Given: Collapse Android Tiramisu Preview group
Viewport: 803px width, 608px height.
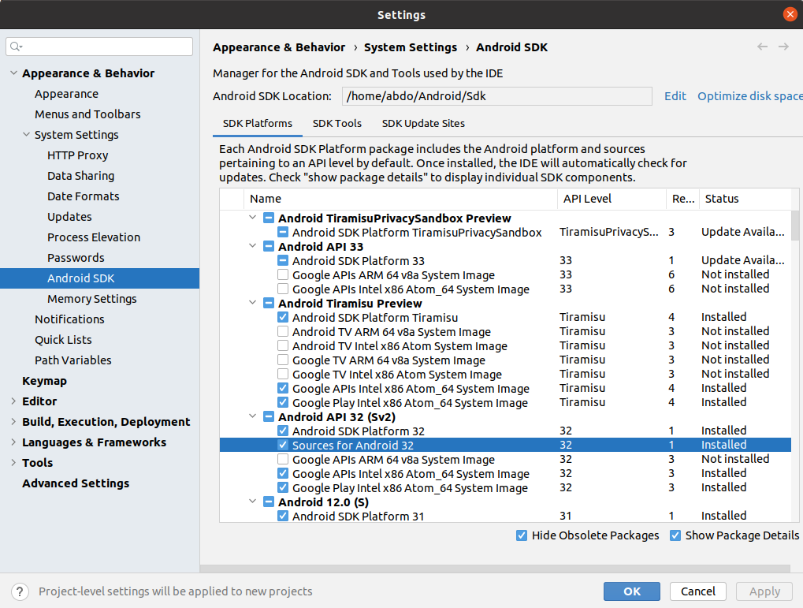Looking at the screenshot, I should [252, 303].
